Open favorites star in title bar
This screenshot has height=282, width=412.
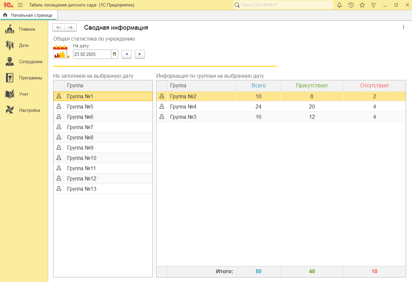(362, 5)
